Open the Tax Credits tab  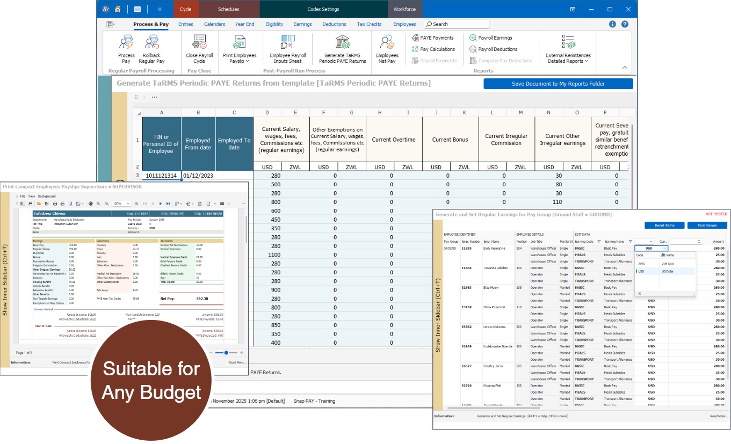(x=370, y=24)
